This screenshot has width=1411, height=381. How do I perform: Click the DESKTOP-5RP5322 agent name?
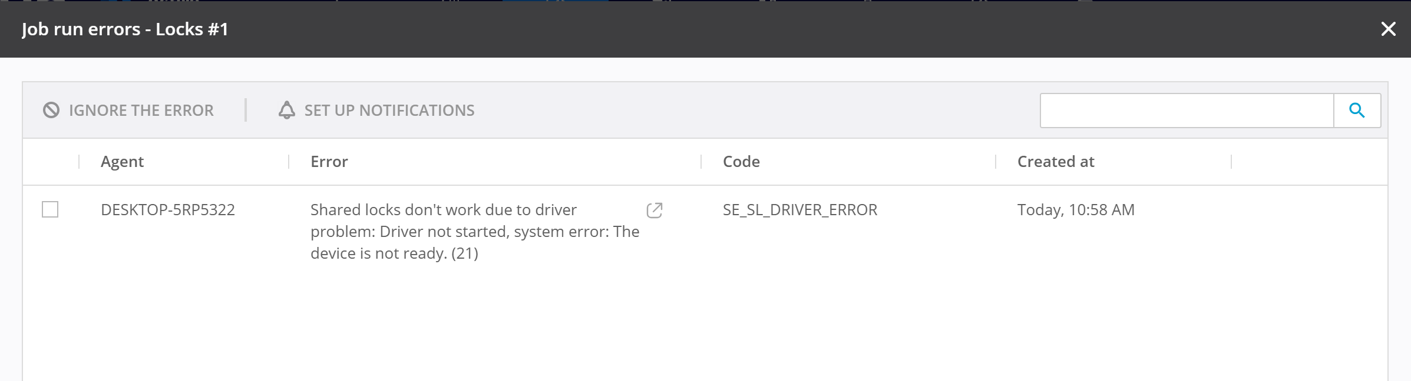(168, 210)
